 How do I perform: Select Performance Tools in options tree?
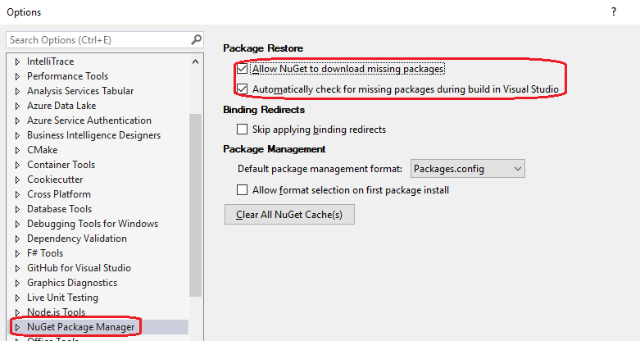67,76
